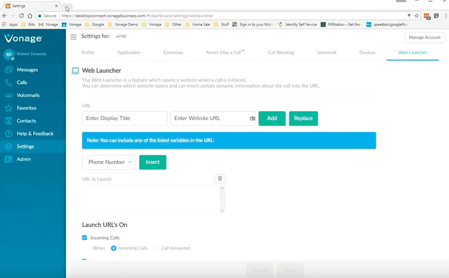Switch to the Call Blocking tab
Image resolution: width=449 pixels, height=278 pixels.
[281, 52]
